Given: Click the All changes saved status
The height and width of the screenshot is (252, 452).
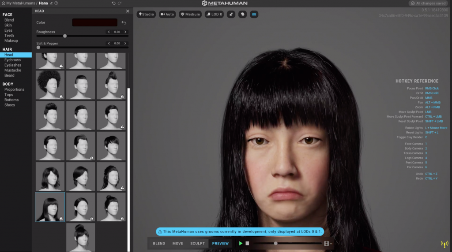Looking at the screenshot, I should 428,3.
